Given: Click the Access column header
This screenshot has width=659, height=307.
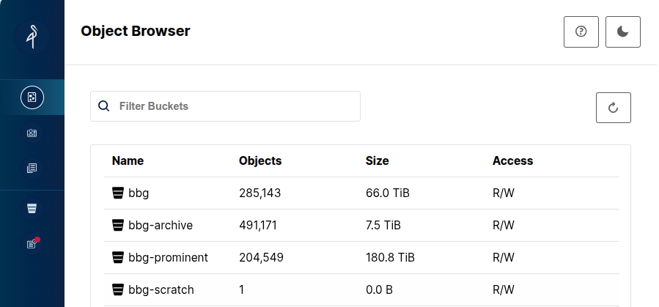Looking at the screenshot, I should [x=512, y=161].
